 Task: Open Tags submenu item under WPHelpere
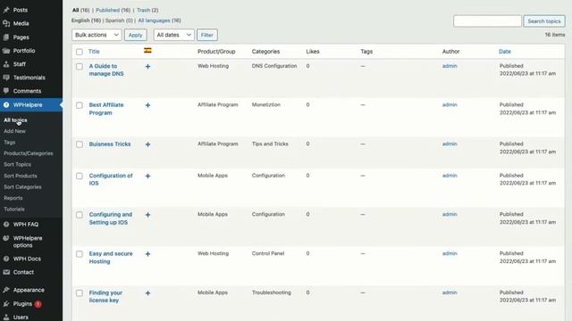(x=10, y=143)
